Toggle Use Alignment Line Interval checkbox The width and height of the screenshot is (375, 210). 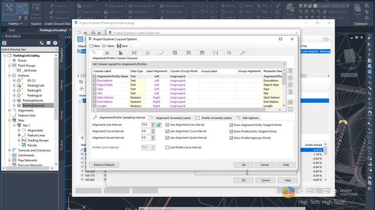[x=167, y=125]
